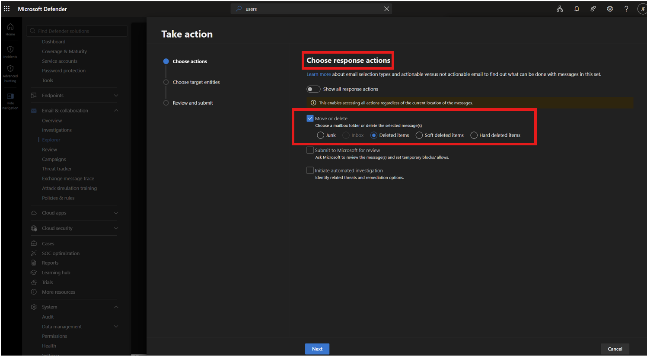
Task: Click the Reports document icon
Action: 34,263
